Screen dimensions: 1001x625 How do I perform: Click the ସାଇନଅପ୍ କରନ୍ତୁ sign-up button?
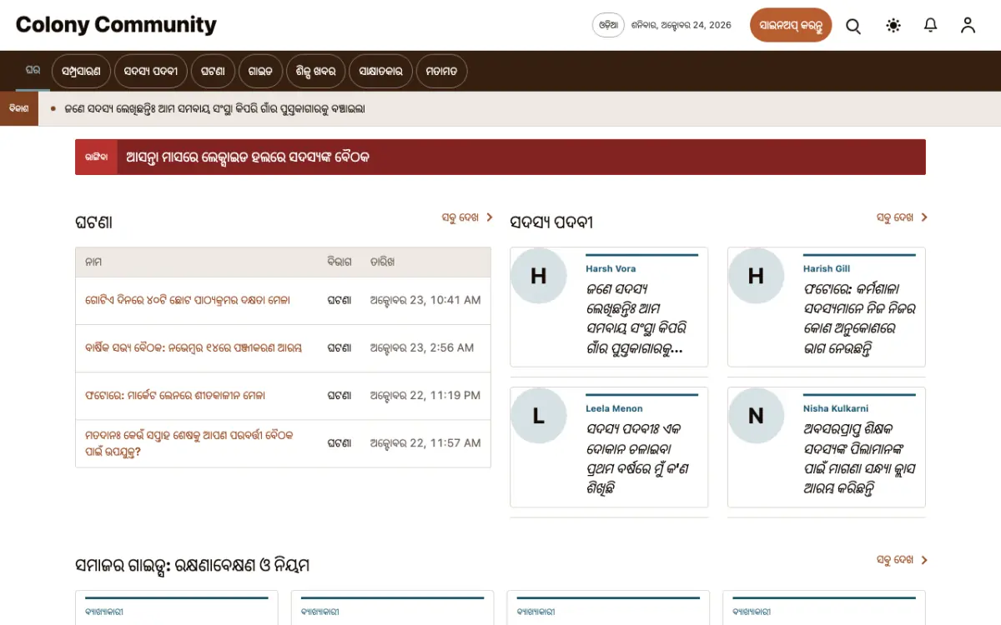(791, 25)
